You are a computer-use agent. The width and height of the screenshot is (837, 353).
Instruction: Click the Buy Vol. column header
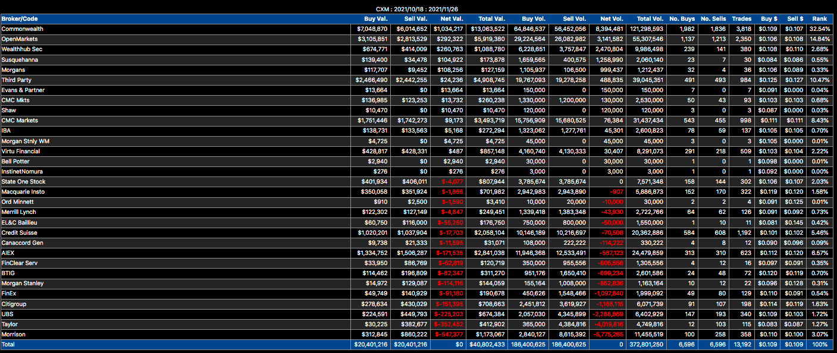tap(534, 19)
